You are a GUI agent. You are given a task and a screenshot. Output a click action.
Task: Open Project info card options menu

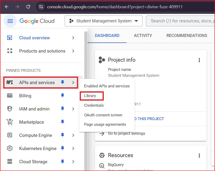click(x=199, y=60)
